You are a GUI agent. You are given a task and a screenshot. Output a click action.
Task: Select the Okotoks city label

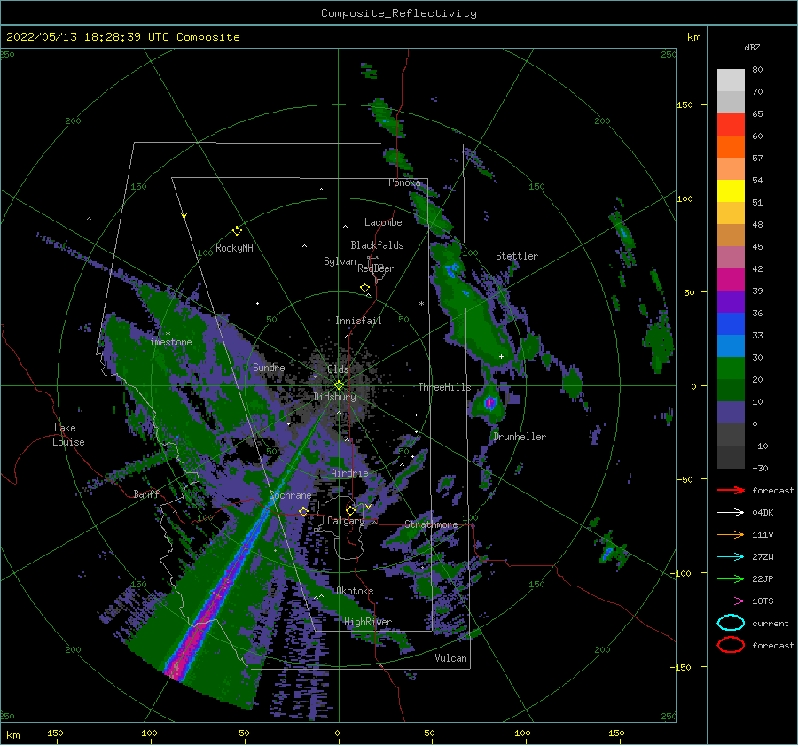tap(355, 591)
